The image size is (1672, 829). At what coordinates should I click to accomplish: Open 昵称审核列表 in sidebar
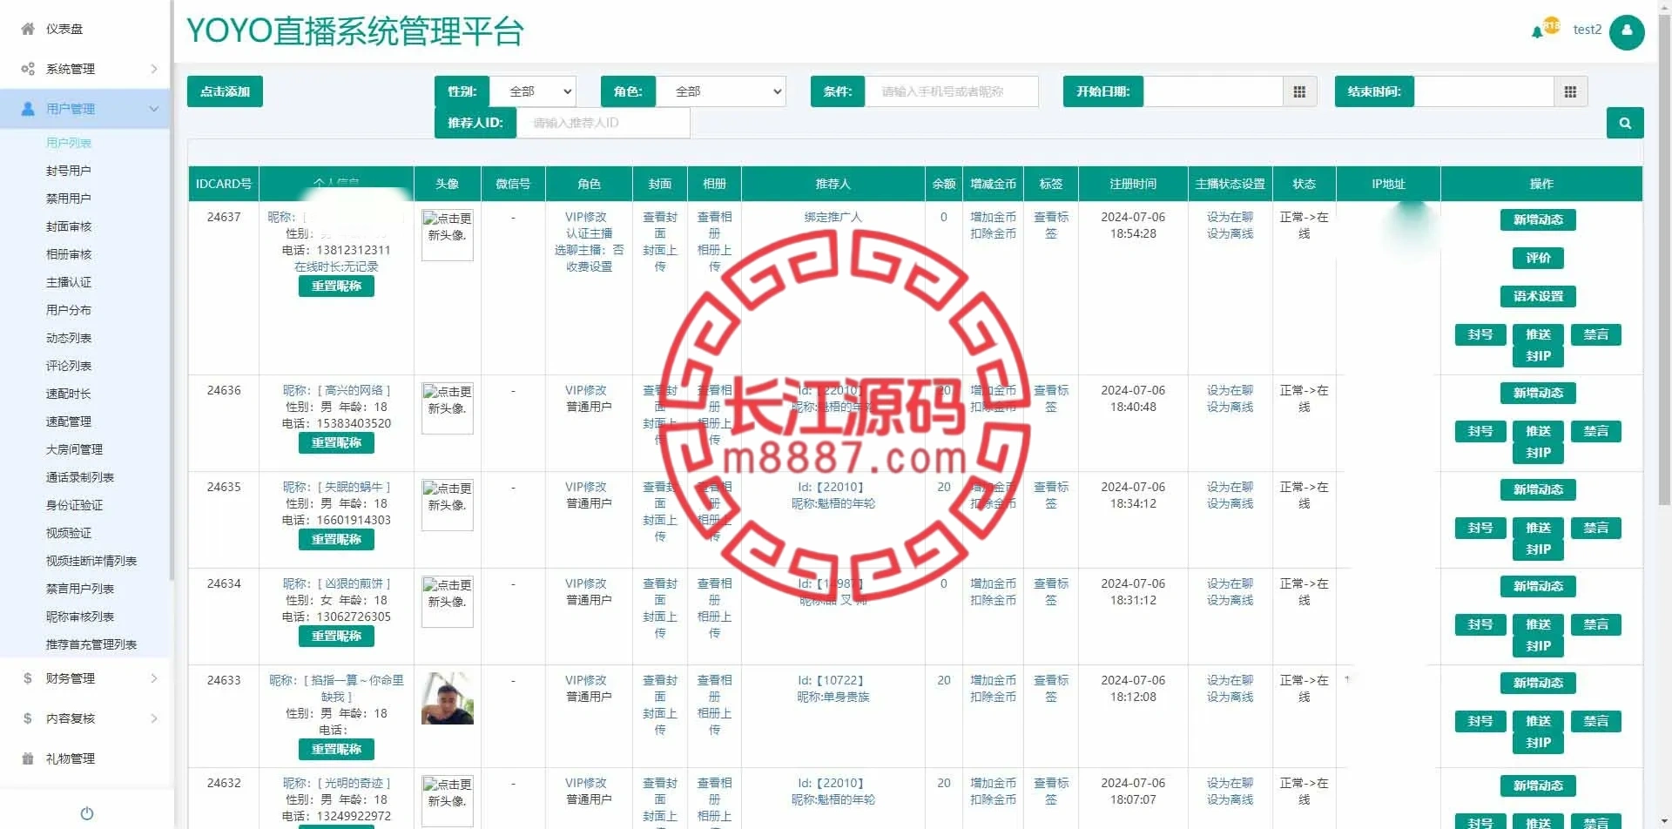80,617
